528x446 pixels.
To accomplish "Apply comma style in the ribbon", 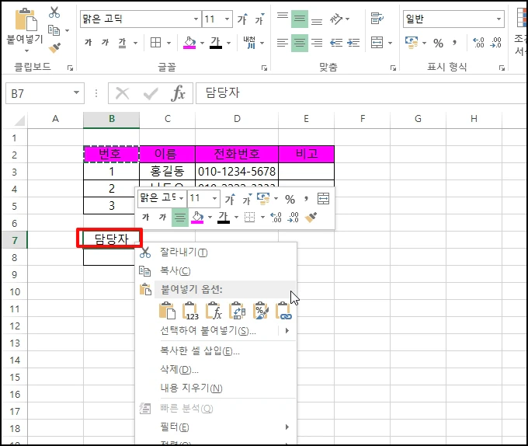I will [454, 43].
